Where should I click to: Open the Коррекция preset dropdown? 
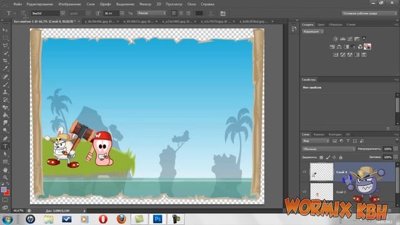click(x=313, y=32)
